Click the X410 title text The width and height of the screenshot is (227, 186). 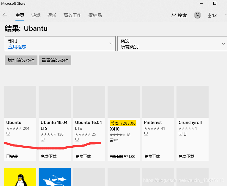pyautogui.click(x=114, y=129)
